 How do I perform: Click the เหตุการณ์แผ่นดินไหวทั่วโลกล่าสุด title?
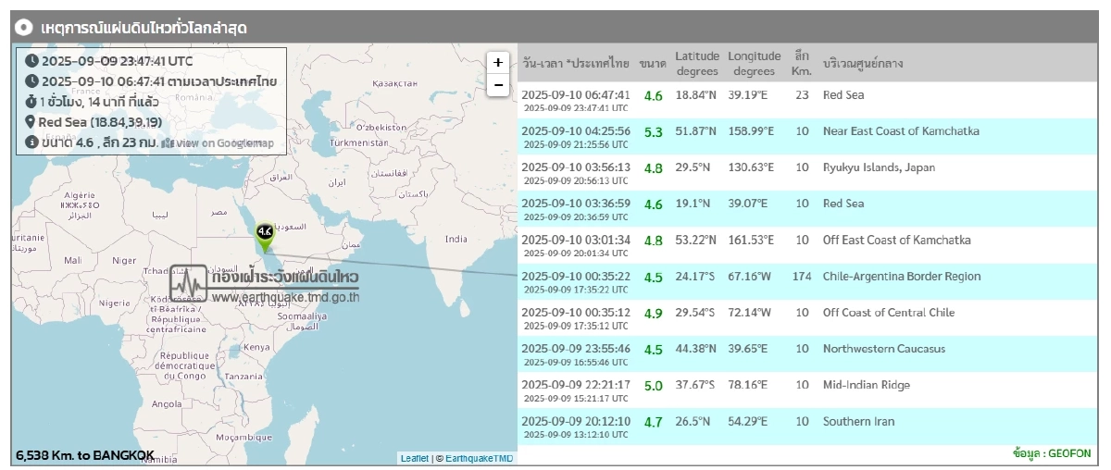pos(144,29)
